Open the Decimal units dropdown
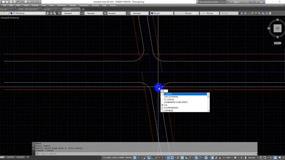 coord(253,158)
